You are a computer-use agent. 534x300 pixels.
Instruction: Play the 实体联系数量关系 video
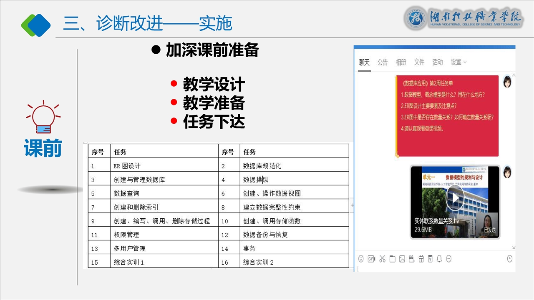(x=455, y=199)
